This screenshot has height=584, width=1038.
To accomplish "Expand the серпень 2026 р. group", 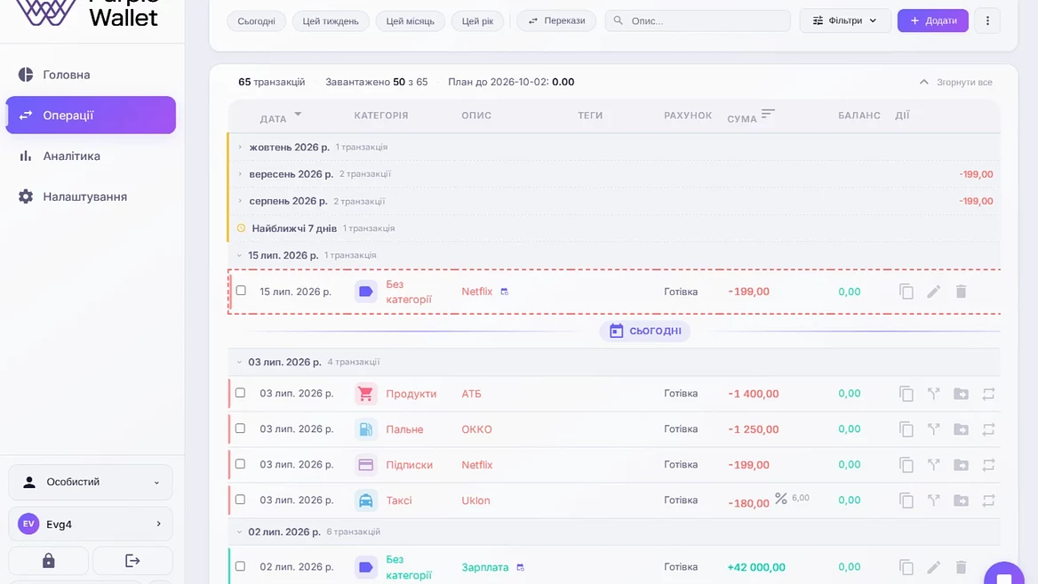I will 240,201.
